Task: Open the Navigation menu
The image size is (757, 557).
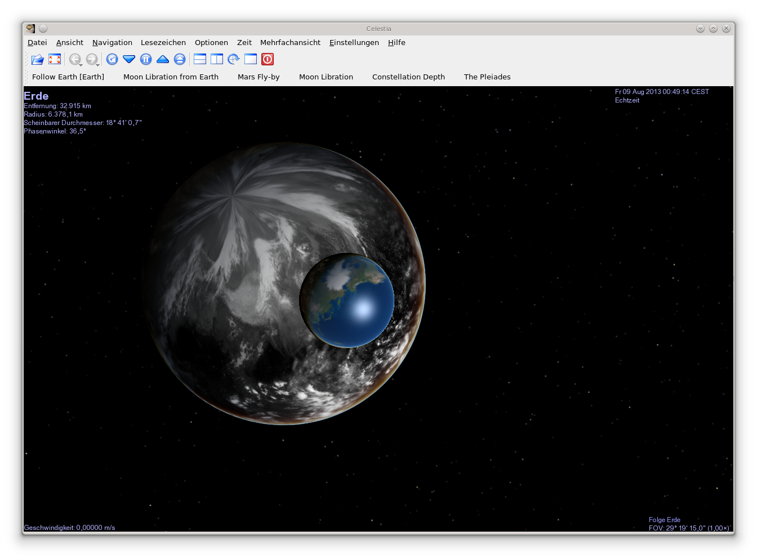Action: [x=112, y=43]
